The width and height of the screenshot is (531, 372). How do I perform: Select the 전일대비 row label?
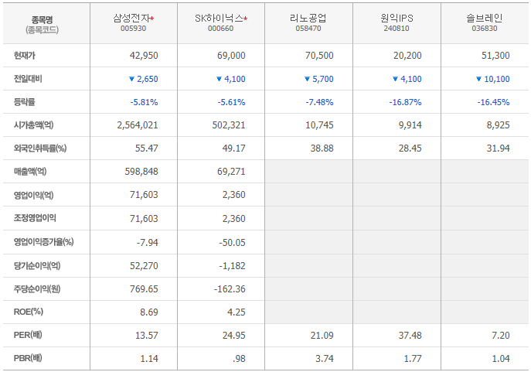click(28, 79)
